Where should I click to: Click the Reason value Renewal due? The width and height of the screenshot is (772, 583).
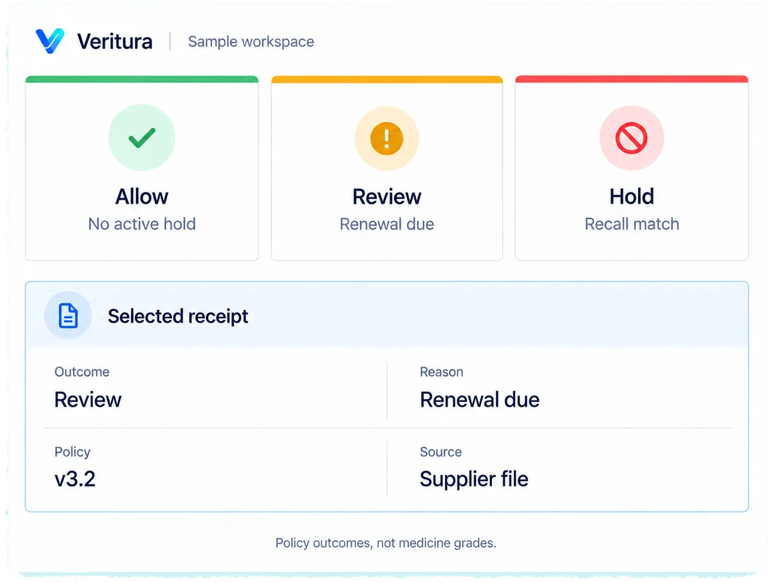[479, 399]
